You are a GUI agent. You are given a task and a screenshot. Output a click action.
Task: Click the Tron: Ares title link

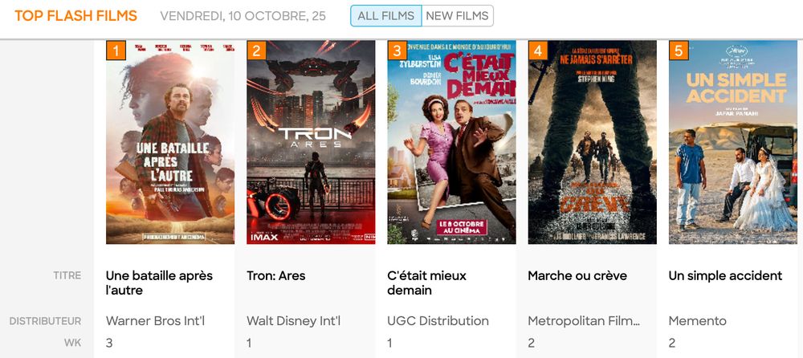[276, 275]
